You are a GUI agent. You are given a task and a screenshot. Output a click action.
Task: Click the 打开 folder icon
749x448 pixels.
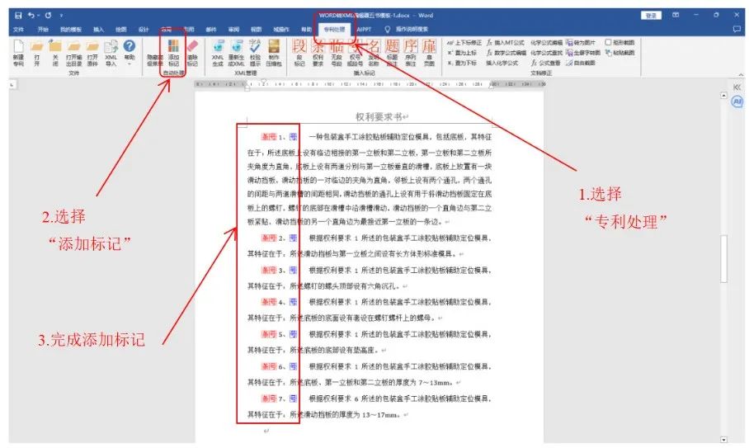tap(37, 53)
